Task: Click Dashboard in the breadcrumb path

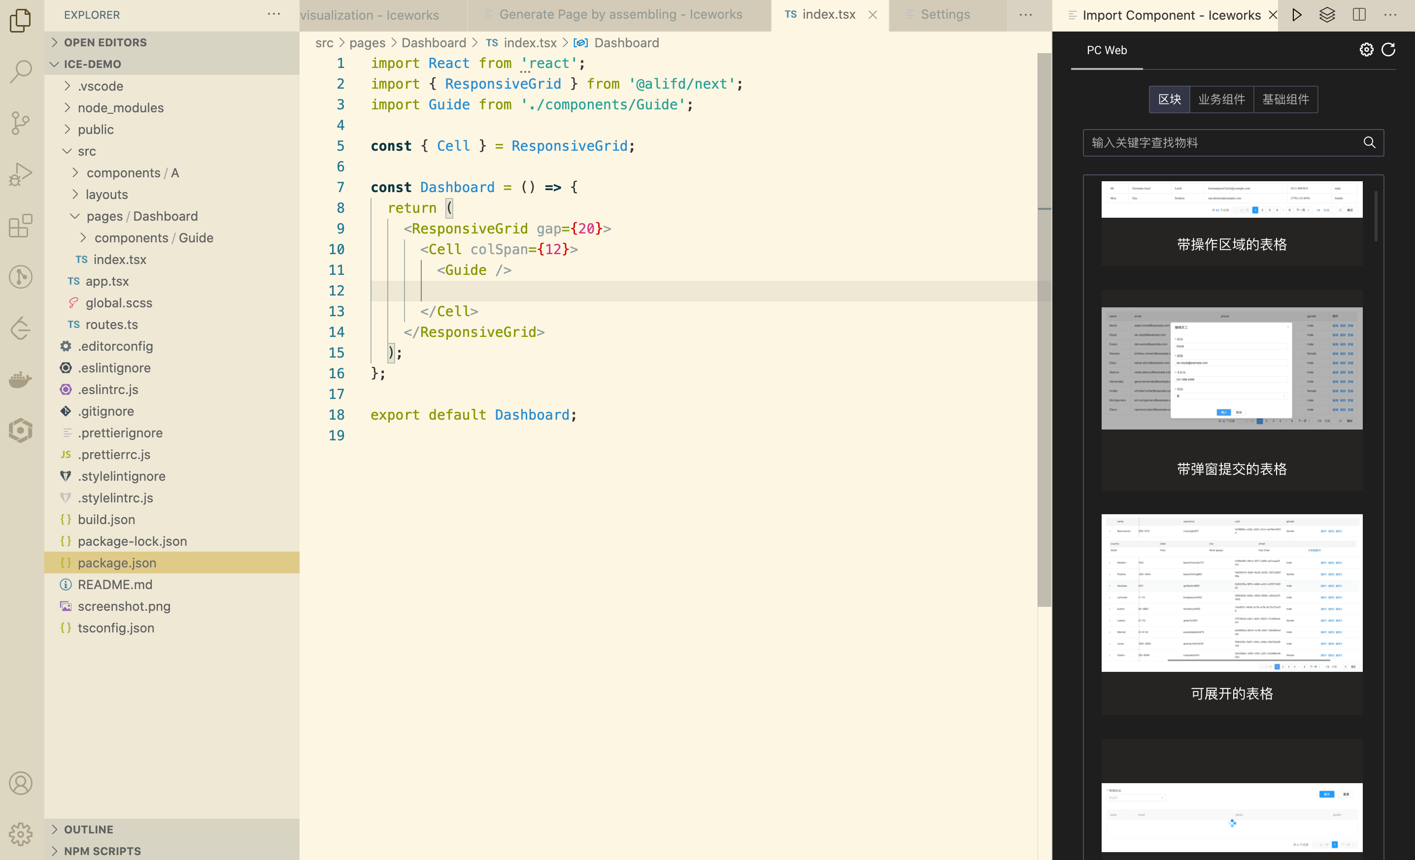Action: pyautogui.click(x=434, y=43)
